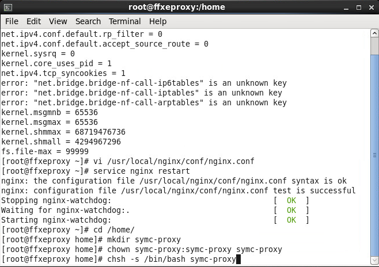Open the Help menu
Viewport: 379px width, 267px height.
[x=158, y=21]
